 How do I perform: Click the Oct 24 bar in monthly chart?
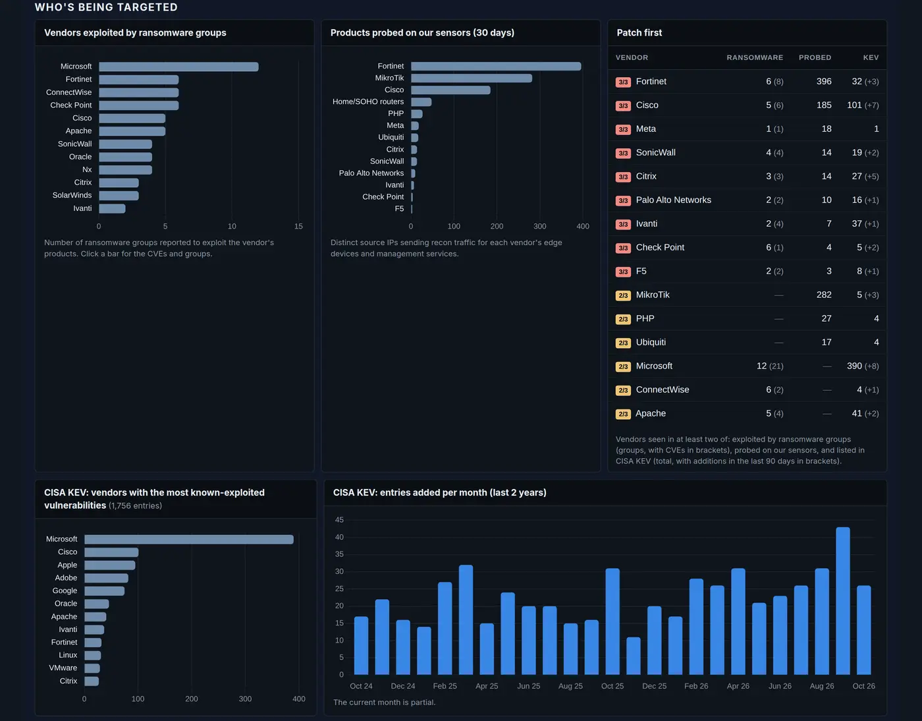click(361, 645)
